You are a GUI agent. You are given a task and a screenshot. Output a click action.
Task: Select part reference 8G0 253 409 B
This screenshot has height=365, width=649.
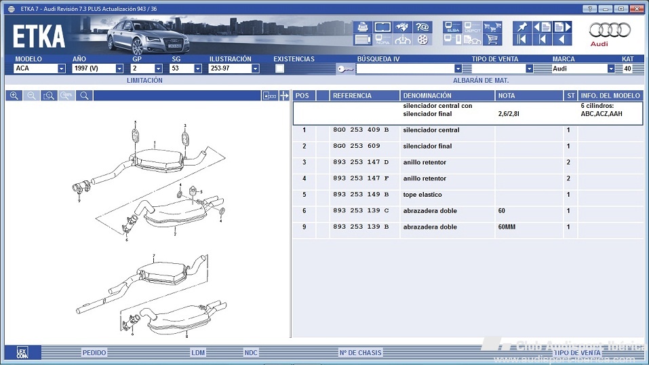click(361, 130)
